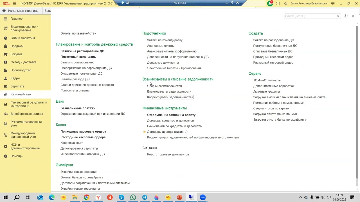
Task: Click the Зарплата section icon
Action: click(x=6, y=86)
